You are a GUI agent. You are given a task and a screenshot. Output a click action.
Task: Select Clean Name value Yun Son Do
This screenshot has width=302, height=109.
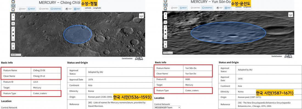(191, 74)
